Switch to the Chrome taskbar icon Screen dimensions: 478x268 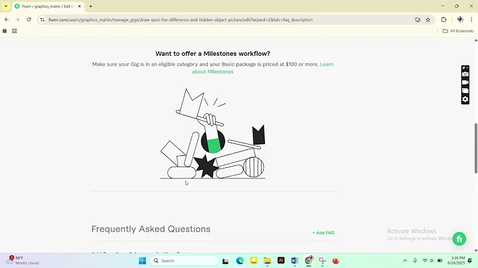click(x=309, y=261)
